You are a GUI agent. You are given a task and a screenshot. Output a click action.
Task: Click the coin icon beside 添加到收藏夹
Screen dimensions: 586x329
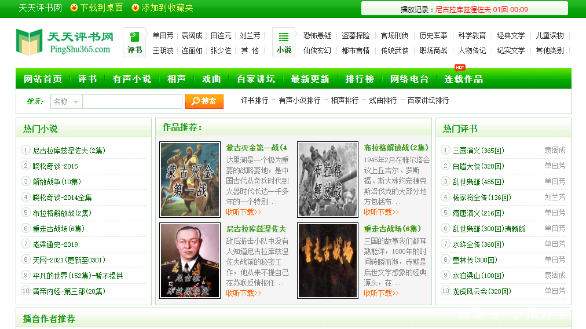click(135, 8)
